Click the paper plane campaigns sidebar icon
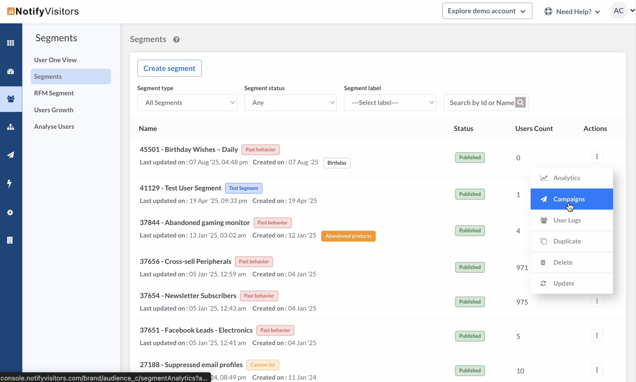Image resolution: width=636 pixels, height=382 pixels. click(x=11, y=155)
